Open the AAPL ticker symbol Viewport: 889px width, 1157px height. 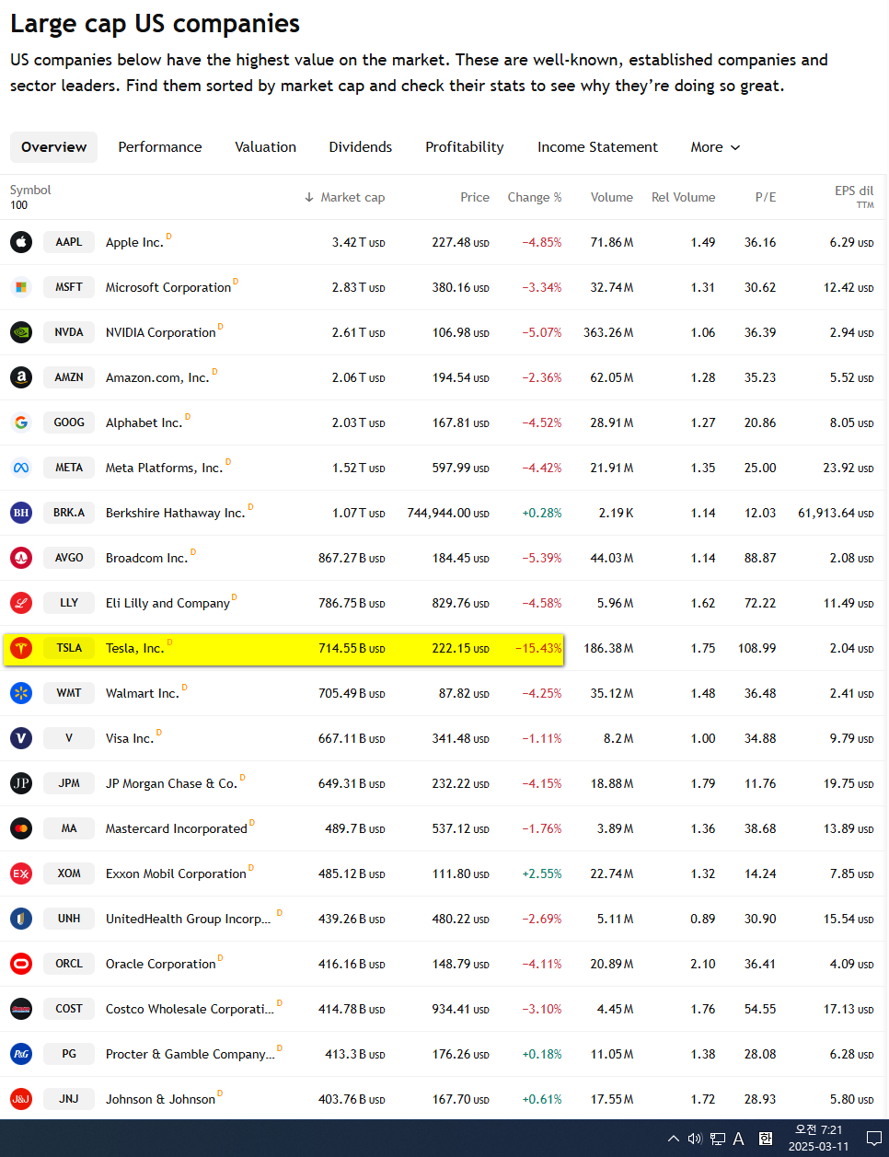click(x=69, y=242)
